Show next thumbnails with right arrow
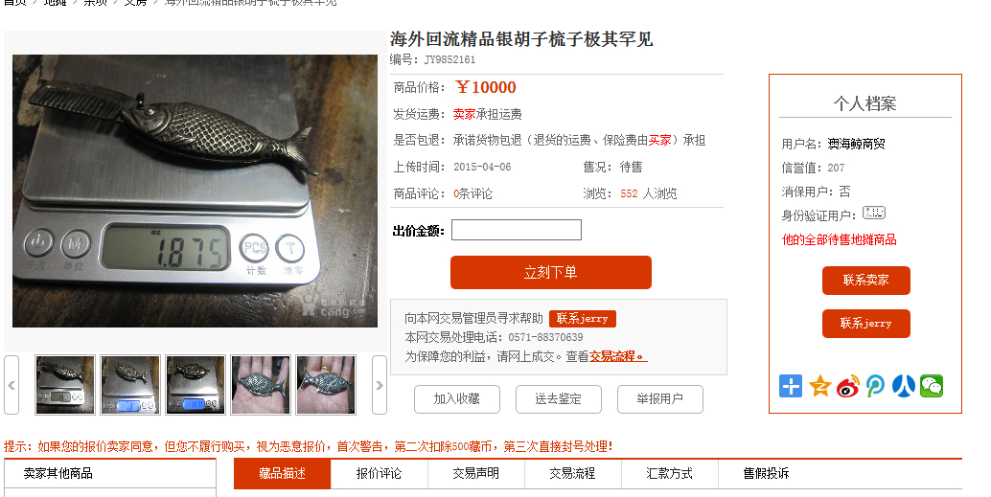The width and height of the screenshot is (991, 497). [380, 385]
